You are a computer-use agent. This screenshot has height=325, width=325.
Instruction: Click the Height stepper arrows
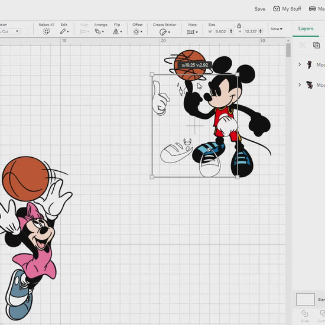pyautogui.click(x=261, y=31)
